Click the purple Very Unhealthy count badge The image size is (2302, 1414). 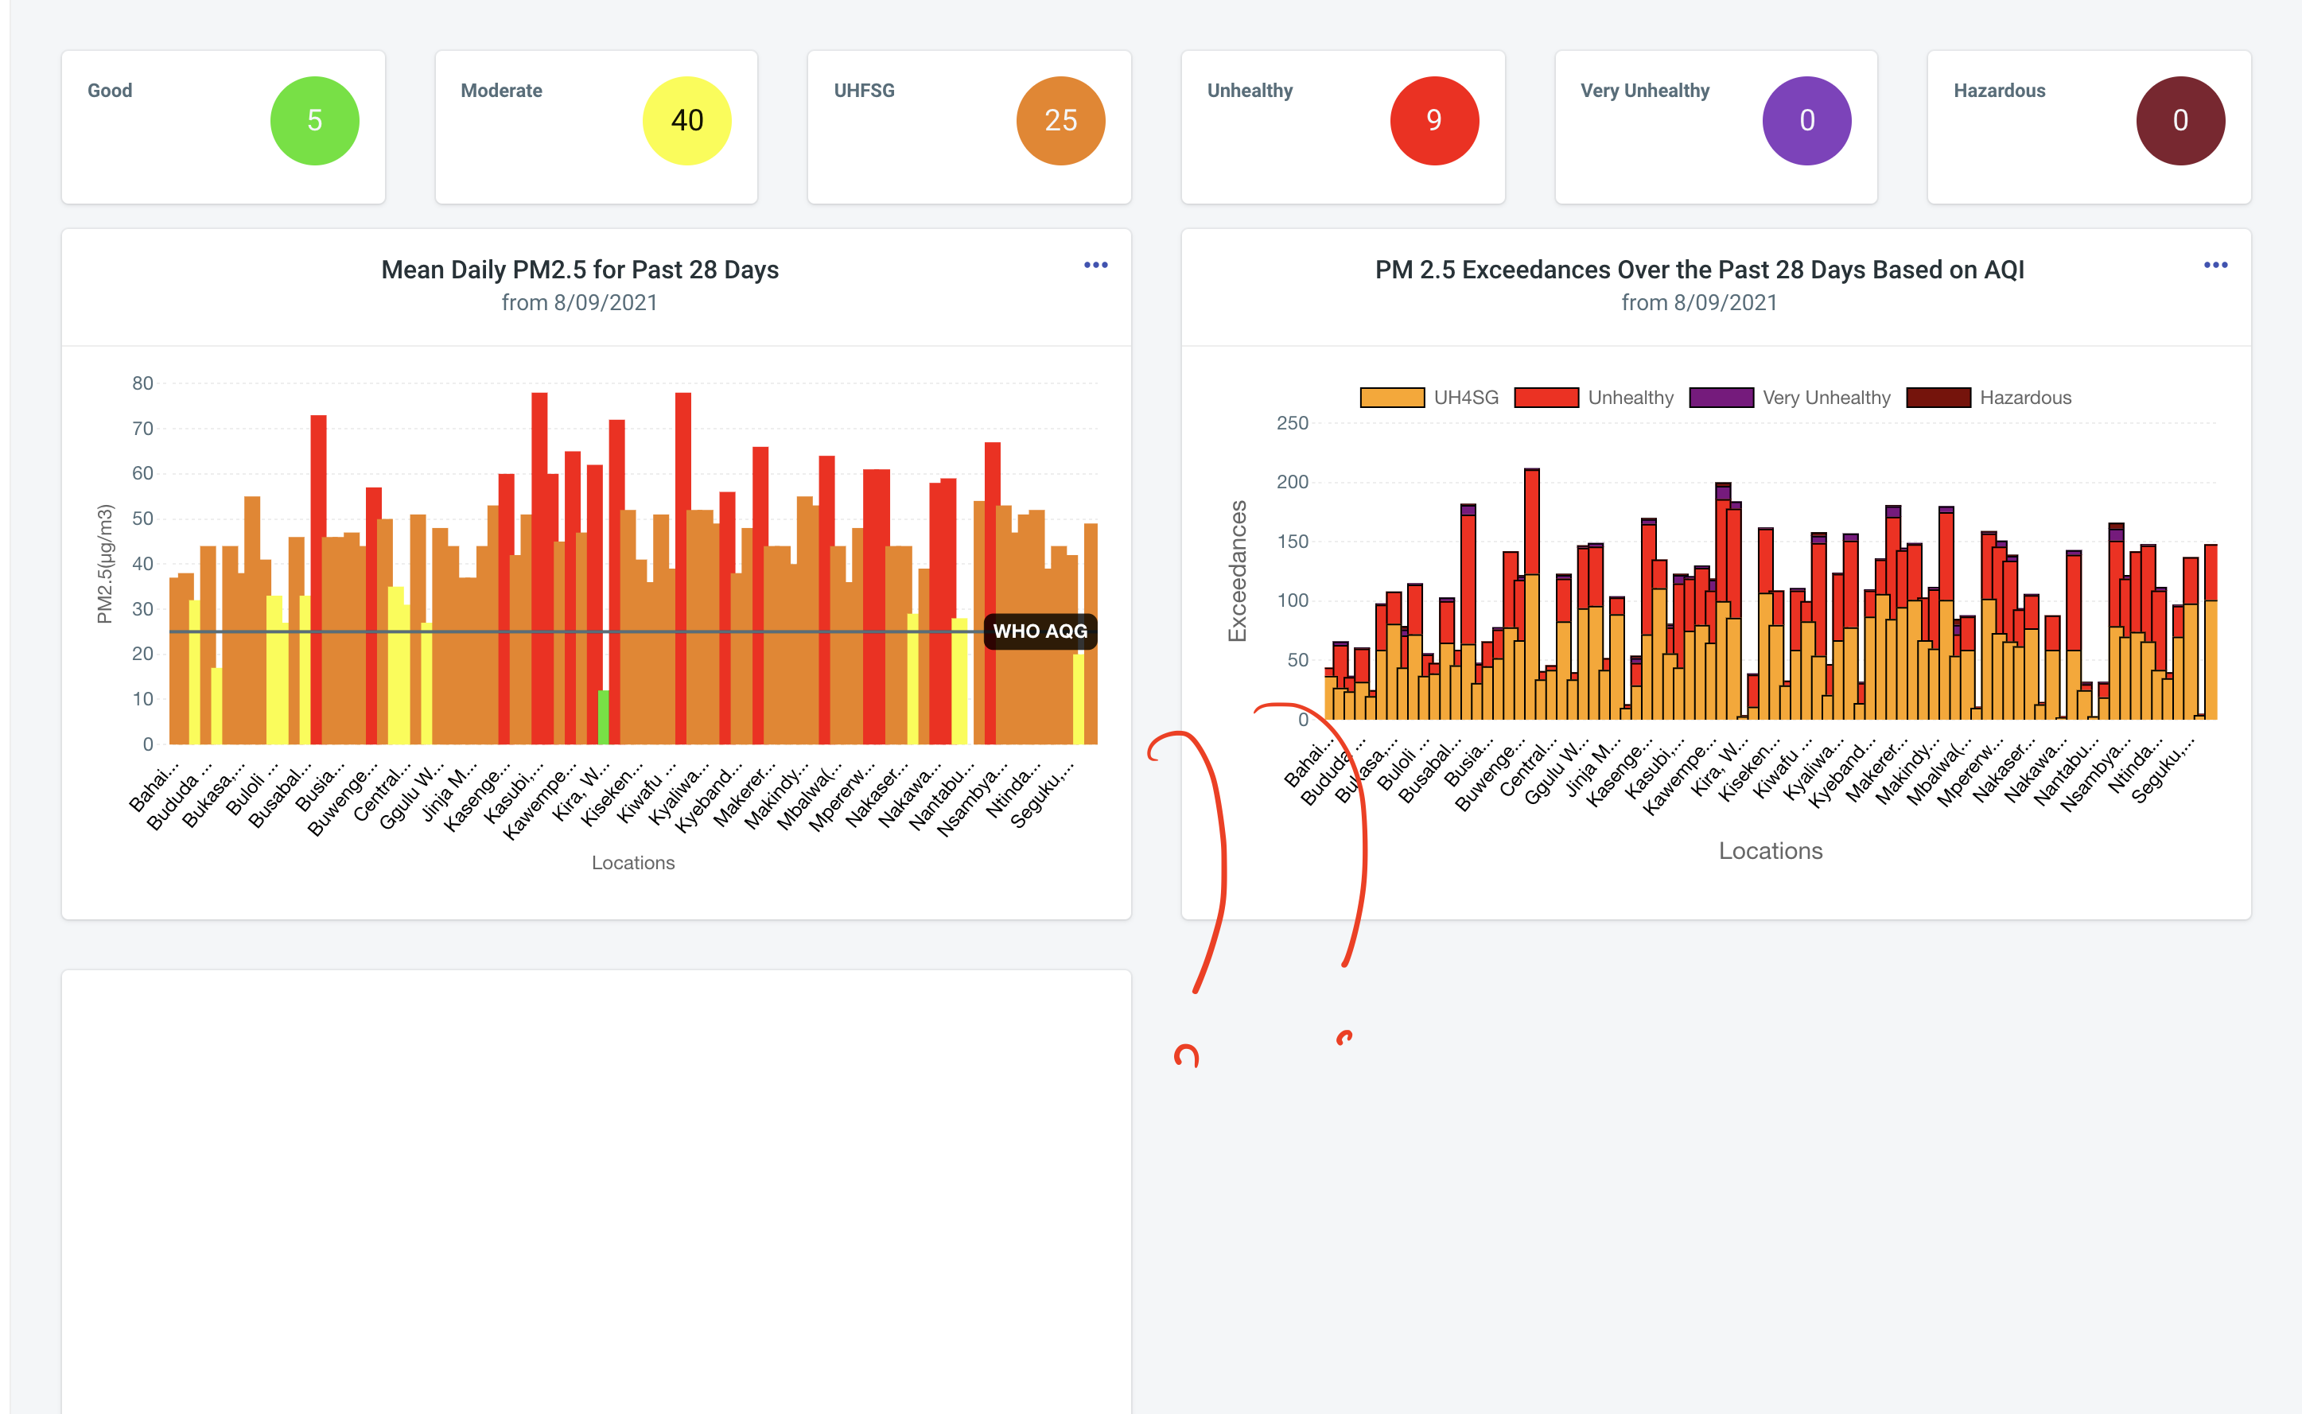pos(1806,120)
